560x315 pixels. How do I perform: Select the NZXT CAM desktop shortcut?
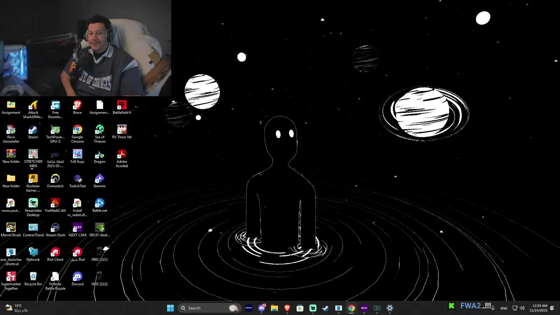pyautogui.click(x=77, y=230)
